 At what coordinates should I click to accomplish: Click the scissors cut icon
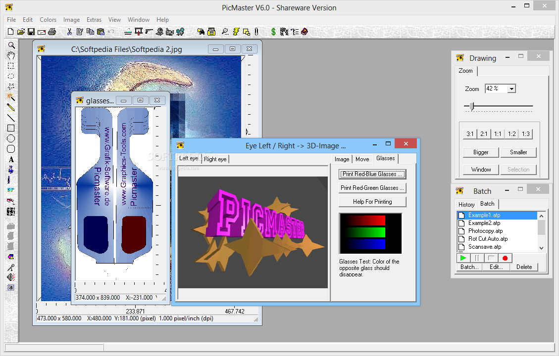(69, 32)
